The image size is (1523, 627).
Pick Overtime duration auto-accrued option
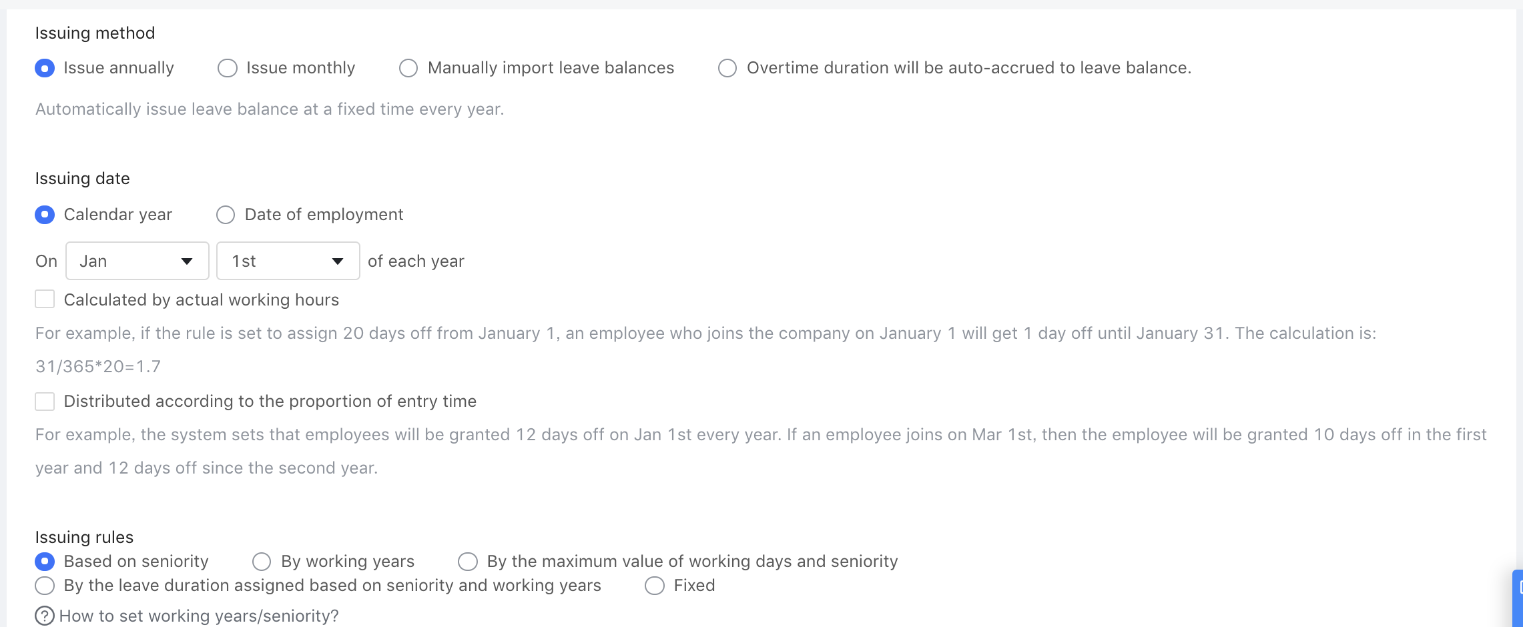(727, 68)
